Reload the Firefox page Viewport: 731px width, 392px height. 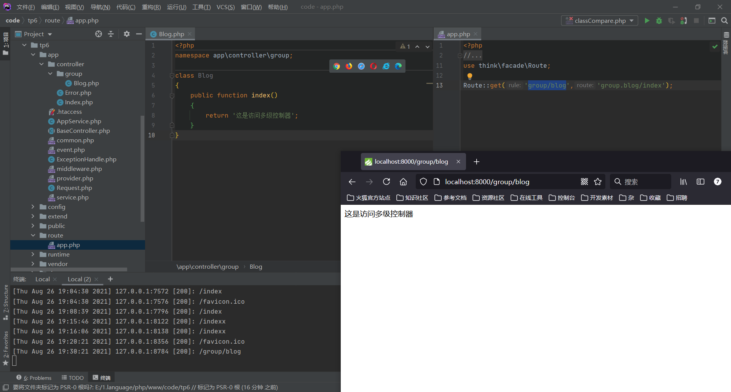(386, 182)
